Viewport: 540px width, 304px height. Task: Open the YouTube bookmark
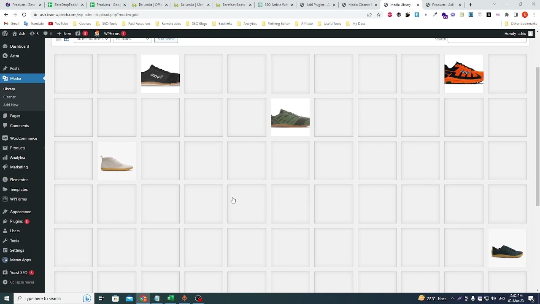tap(58, 24)
